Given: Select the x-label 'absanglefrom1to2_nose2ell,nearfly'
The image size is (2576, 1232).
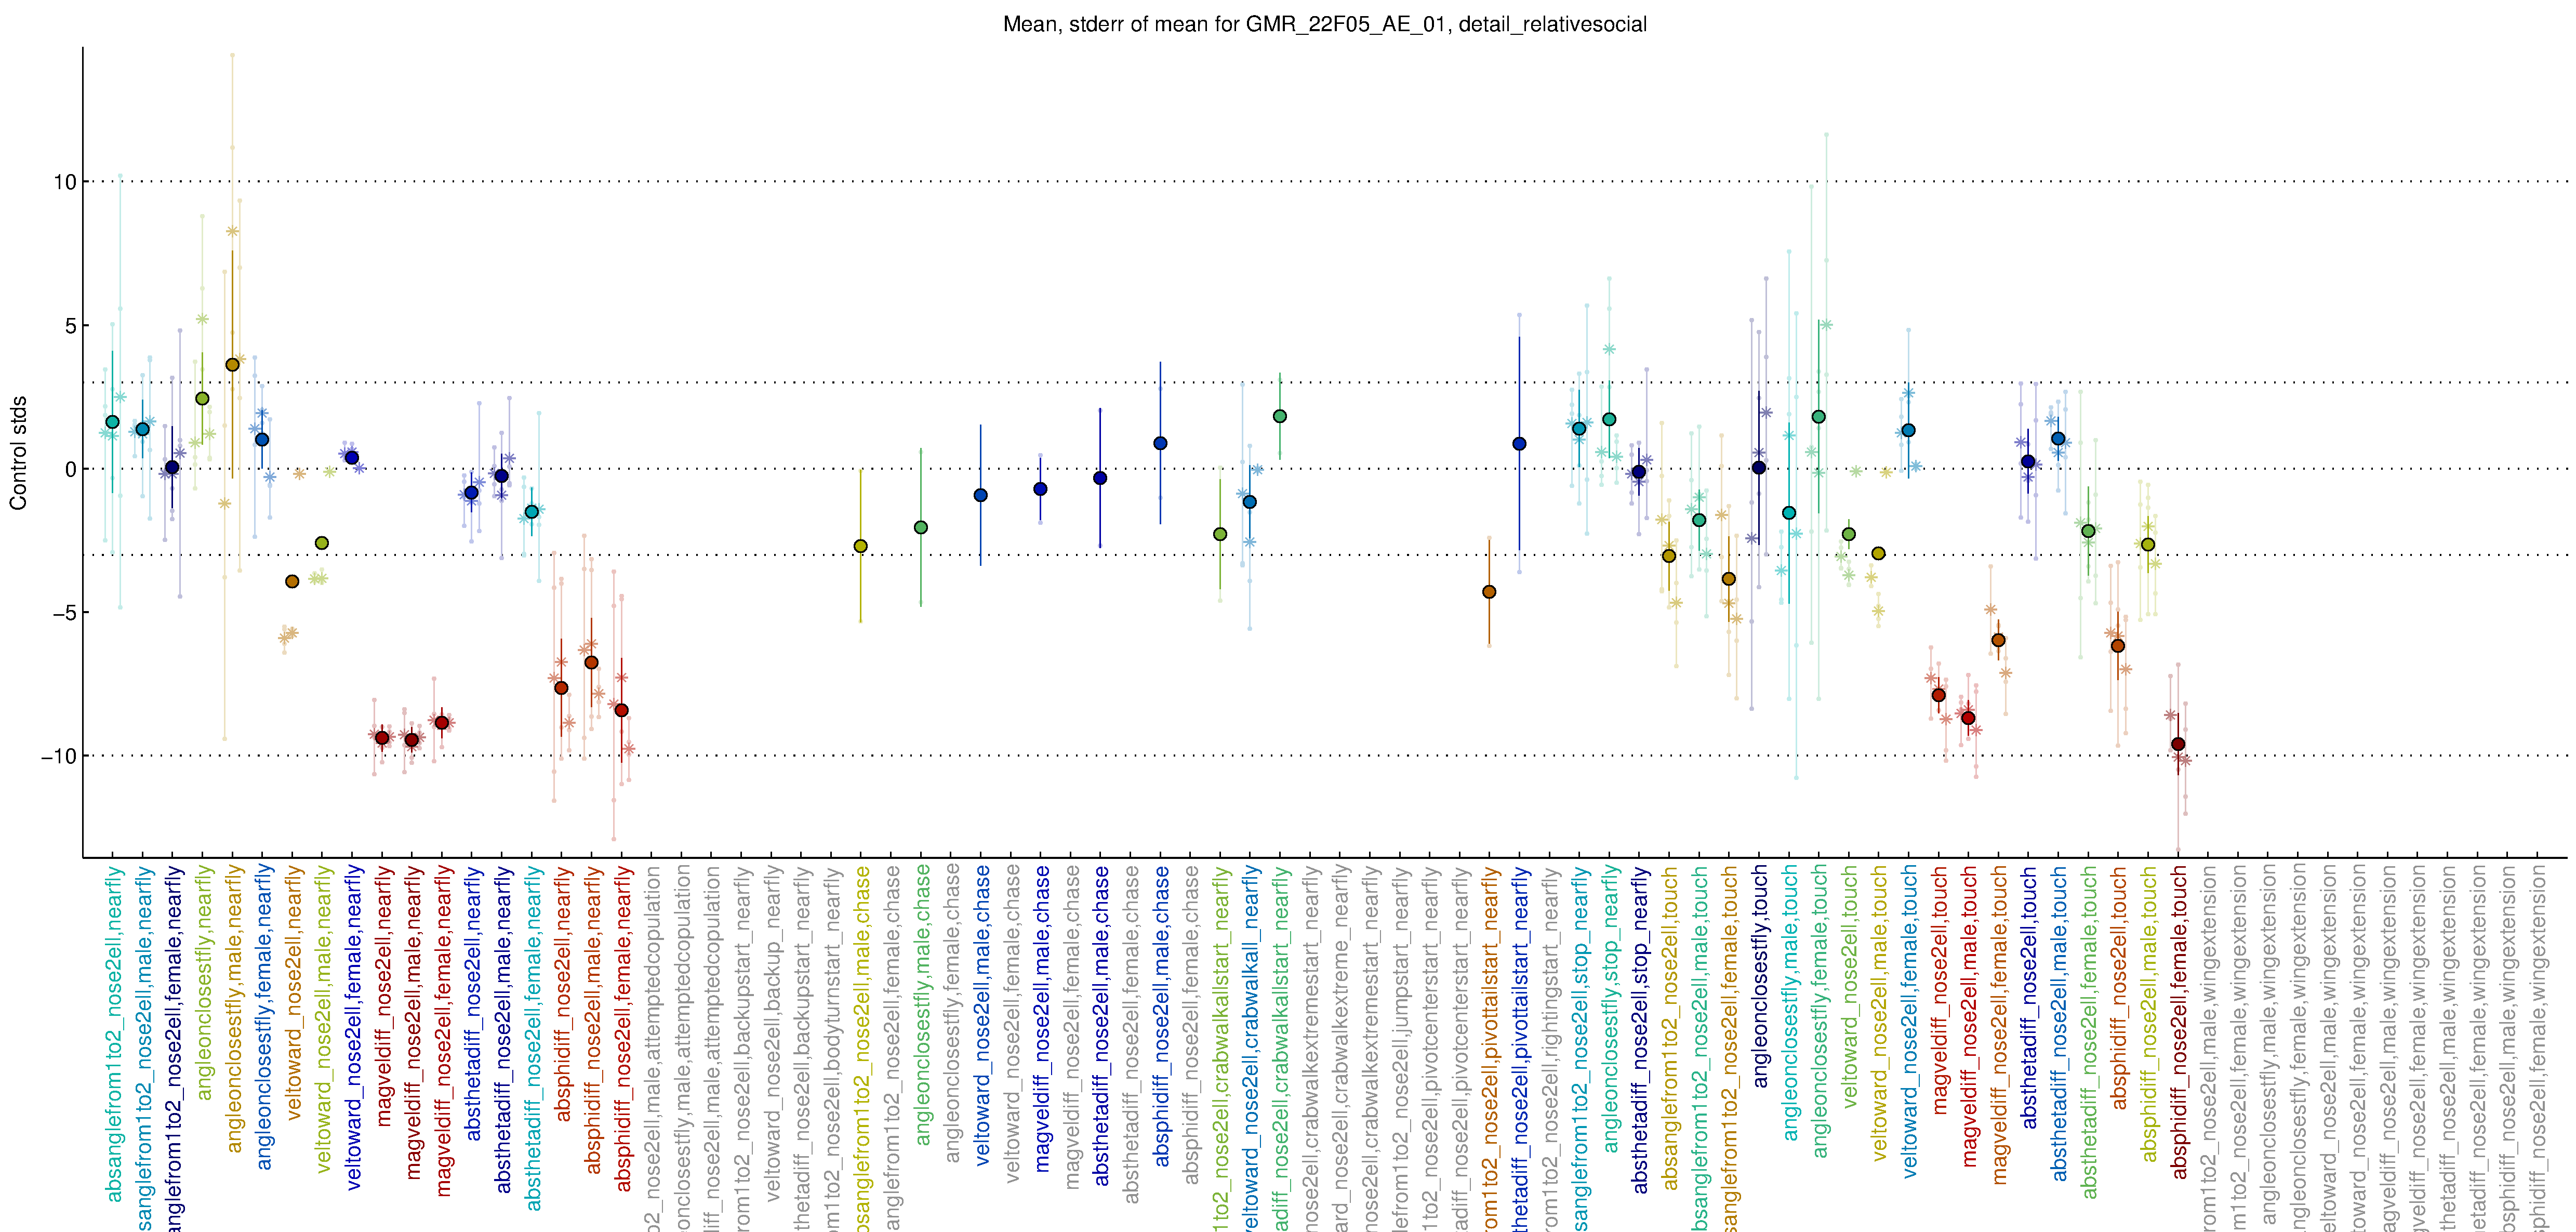Looking at the screenshot, I should (x=113, y=1034).
